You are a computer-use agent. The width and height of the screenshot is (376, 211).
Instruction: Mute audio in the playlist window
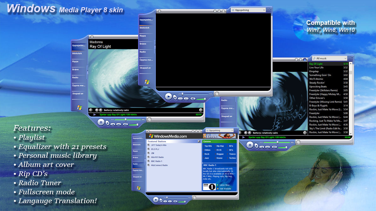(x=274, y=147)
